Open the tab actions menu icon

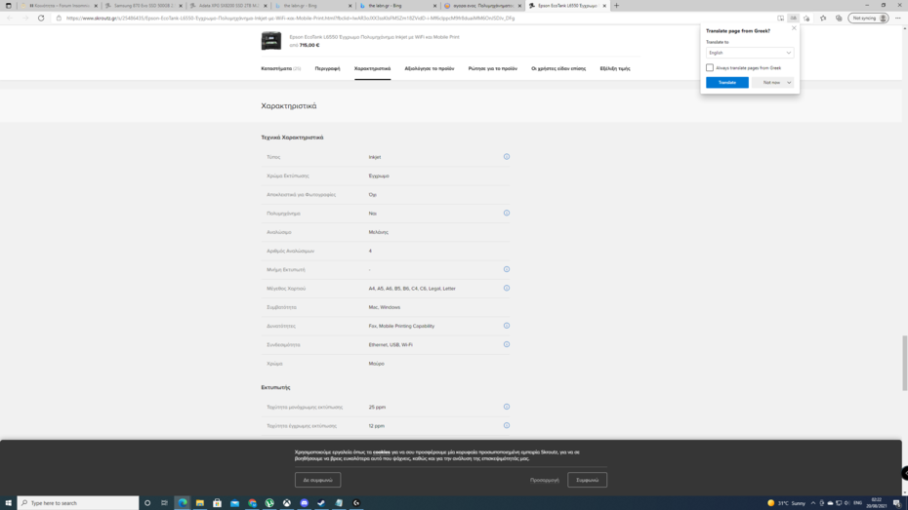(8, 6)
